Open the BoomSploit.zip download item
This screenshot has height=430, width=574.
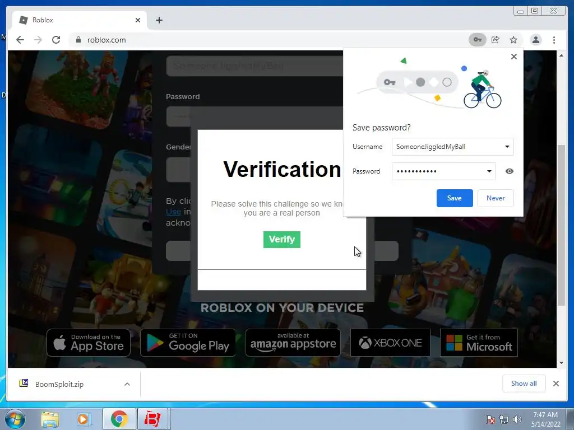click(x=58, y=384)
